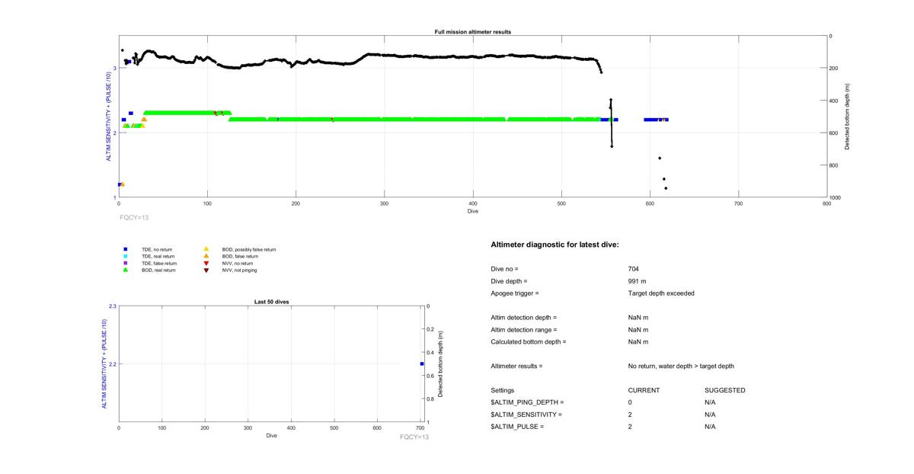Click the 'Settings' column header

click(x=503, y=391)
